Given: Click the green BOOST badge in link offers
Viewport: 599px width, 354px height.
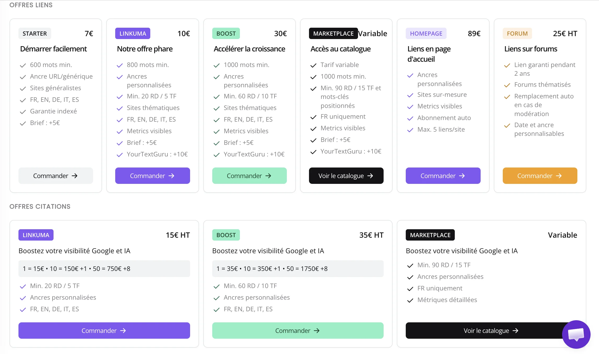Looking at the screenshot, I should coord(226,34).
